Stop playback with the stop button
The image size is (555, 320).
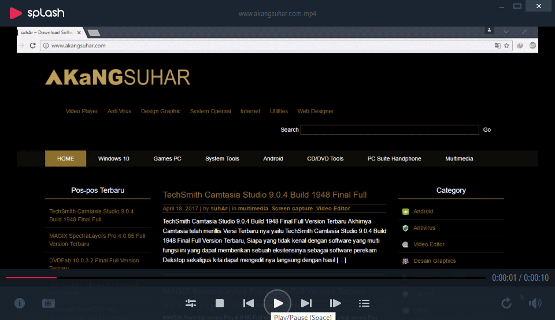tap(220, 303)
